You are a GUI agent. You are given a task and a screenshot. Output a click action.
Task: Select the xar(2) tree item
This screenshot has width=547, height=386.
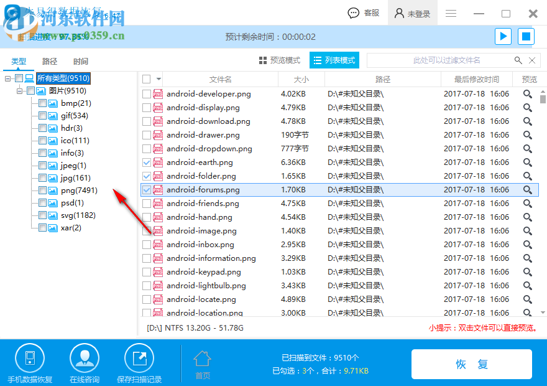click(71, 228)
